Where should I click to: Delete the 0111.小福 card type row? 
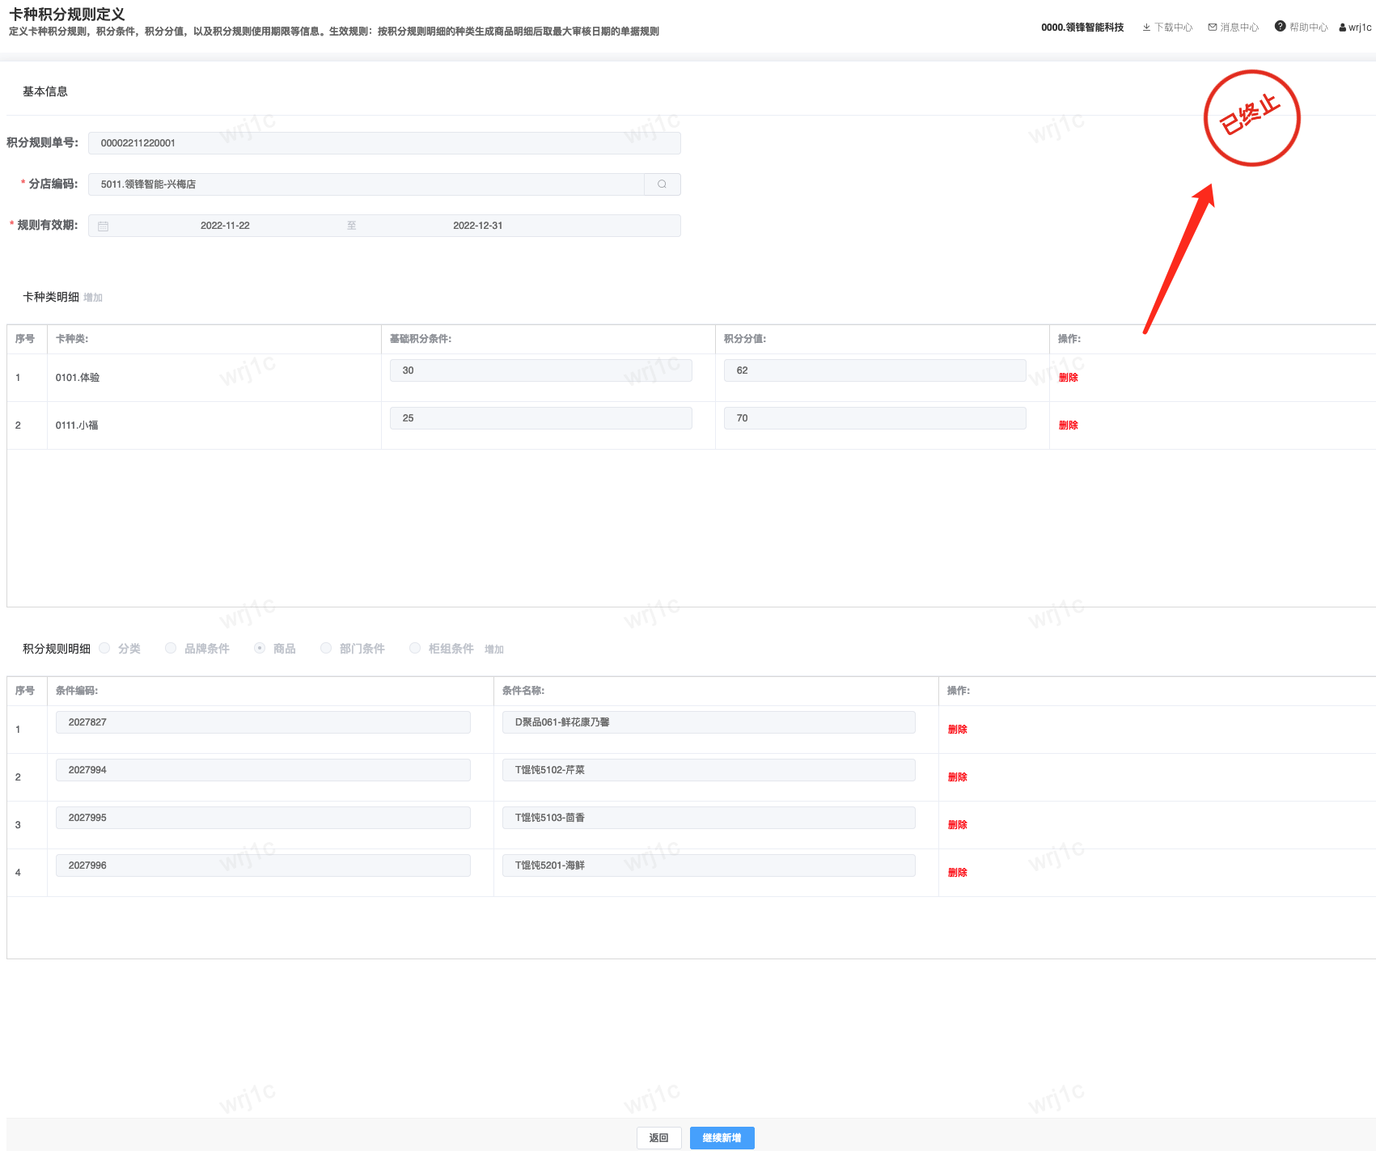pos(1069,425)
